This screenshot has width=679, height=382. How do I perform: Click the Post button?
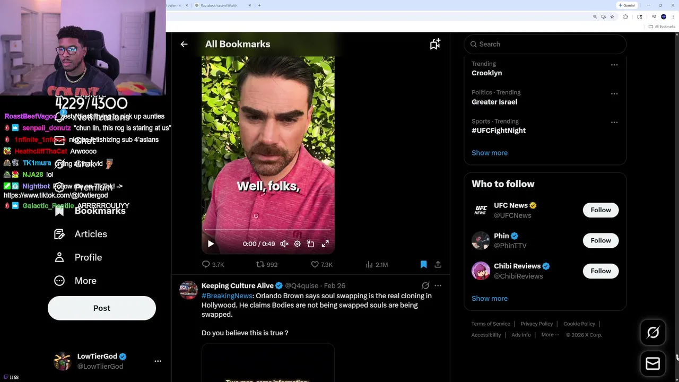(x=102, y=308)
